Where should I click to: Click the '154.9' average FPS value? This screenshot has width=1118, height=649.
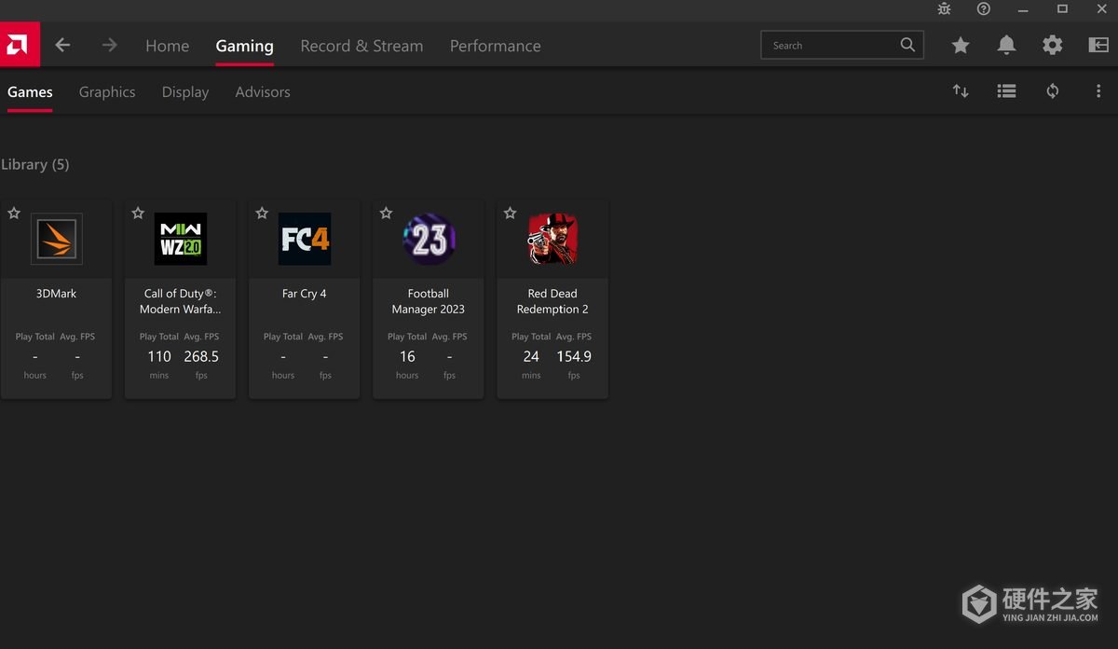574,356
